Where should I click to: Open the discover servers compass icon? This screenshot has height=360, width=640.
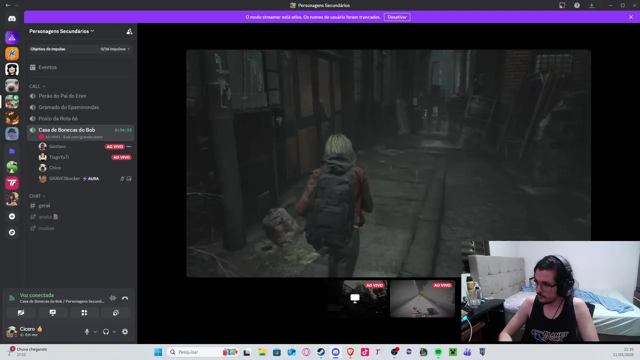tap(12, 232)
